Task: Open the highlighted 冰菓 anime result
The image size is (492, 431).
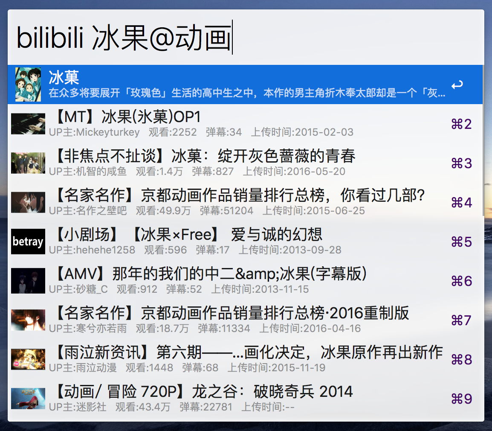Action: (245, 84)
